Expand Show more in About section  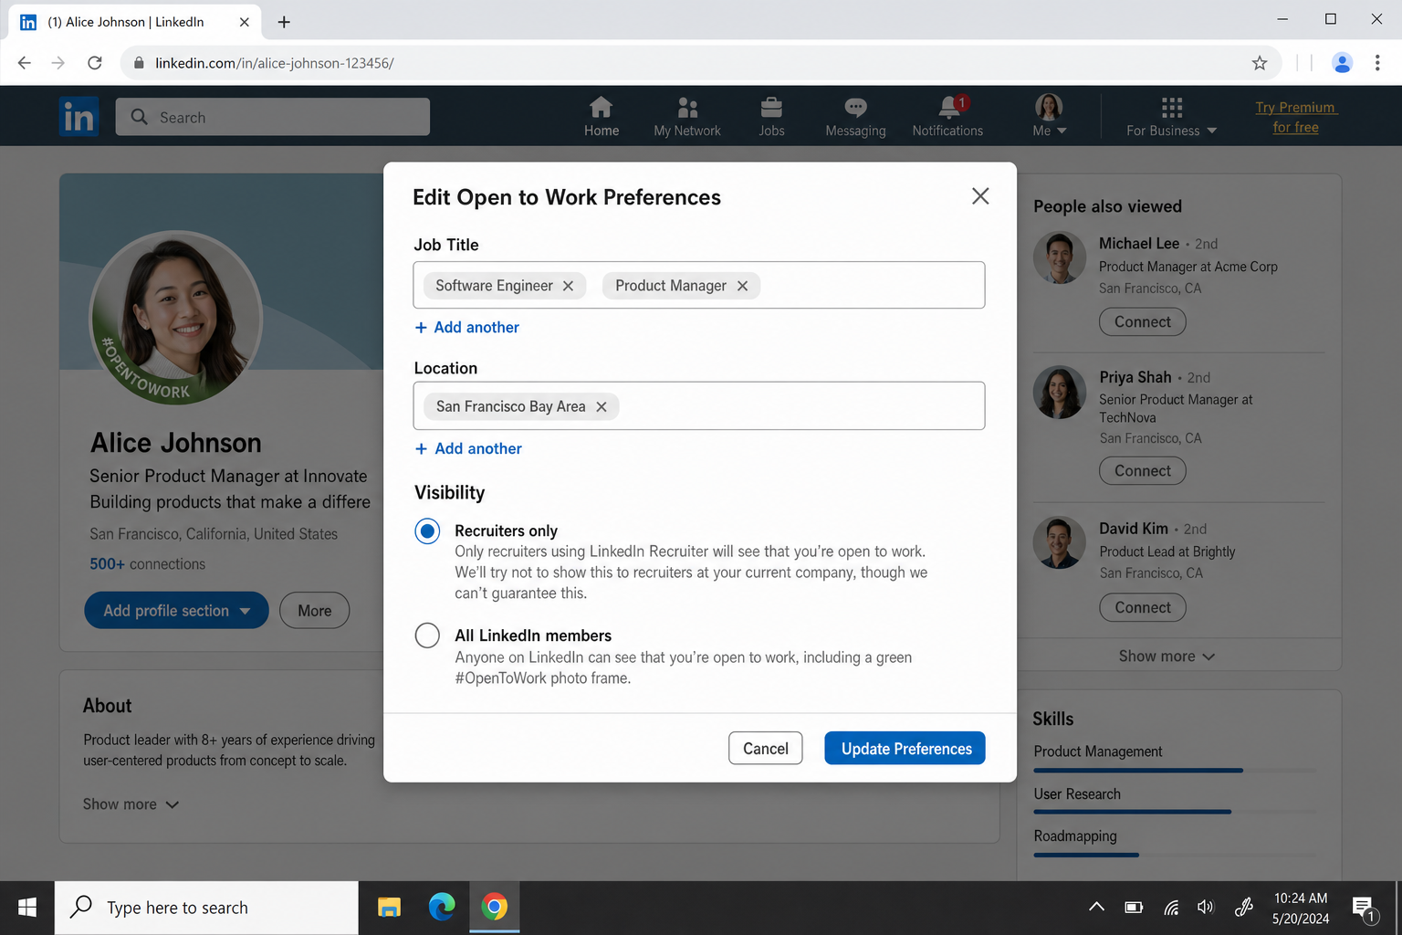coord(131,804)
